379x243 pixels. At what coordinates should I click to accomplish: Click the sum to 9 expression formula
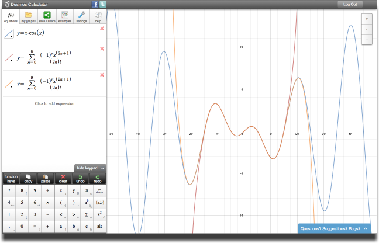pyautogui.click(x=44, y=84)
